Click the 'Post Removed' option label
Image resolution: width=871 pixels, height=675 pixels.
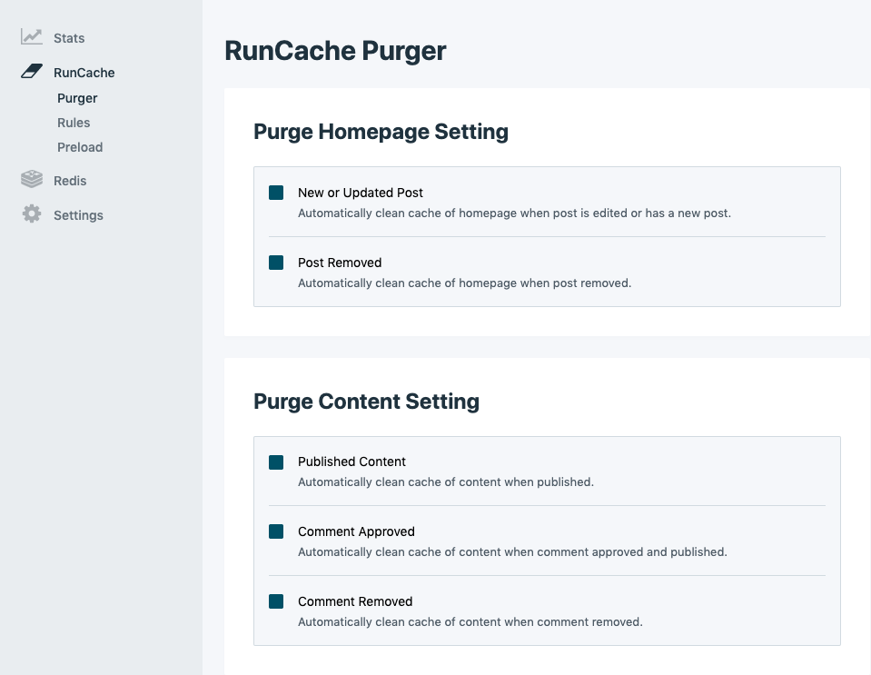point(340,263)
